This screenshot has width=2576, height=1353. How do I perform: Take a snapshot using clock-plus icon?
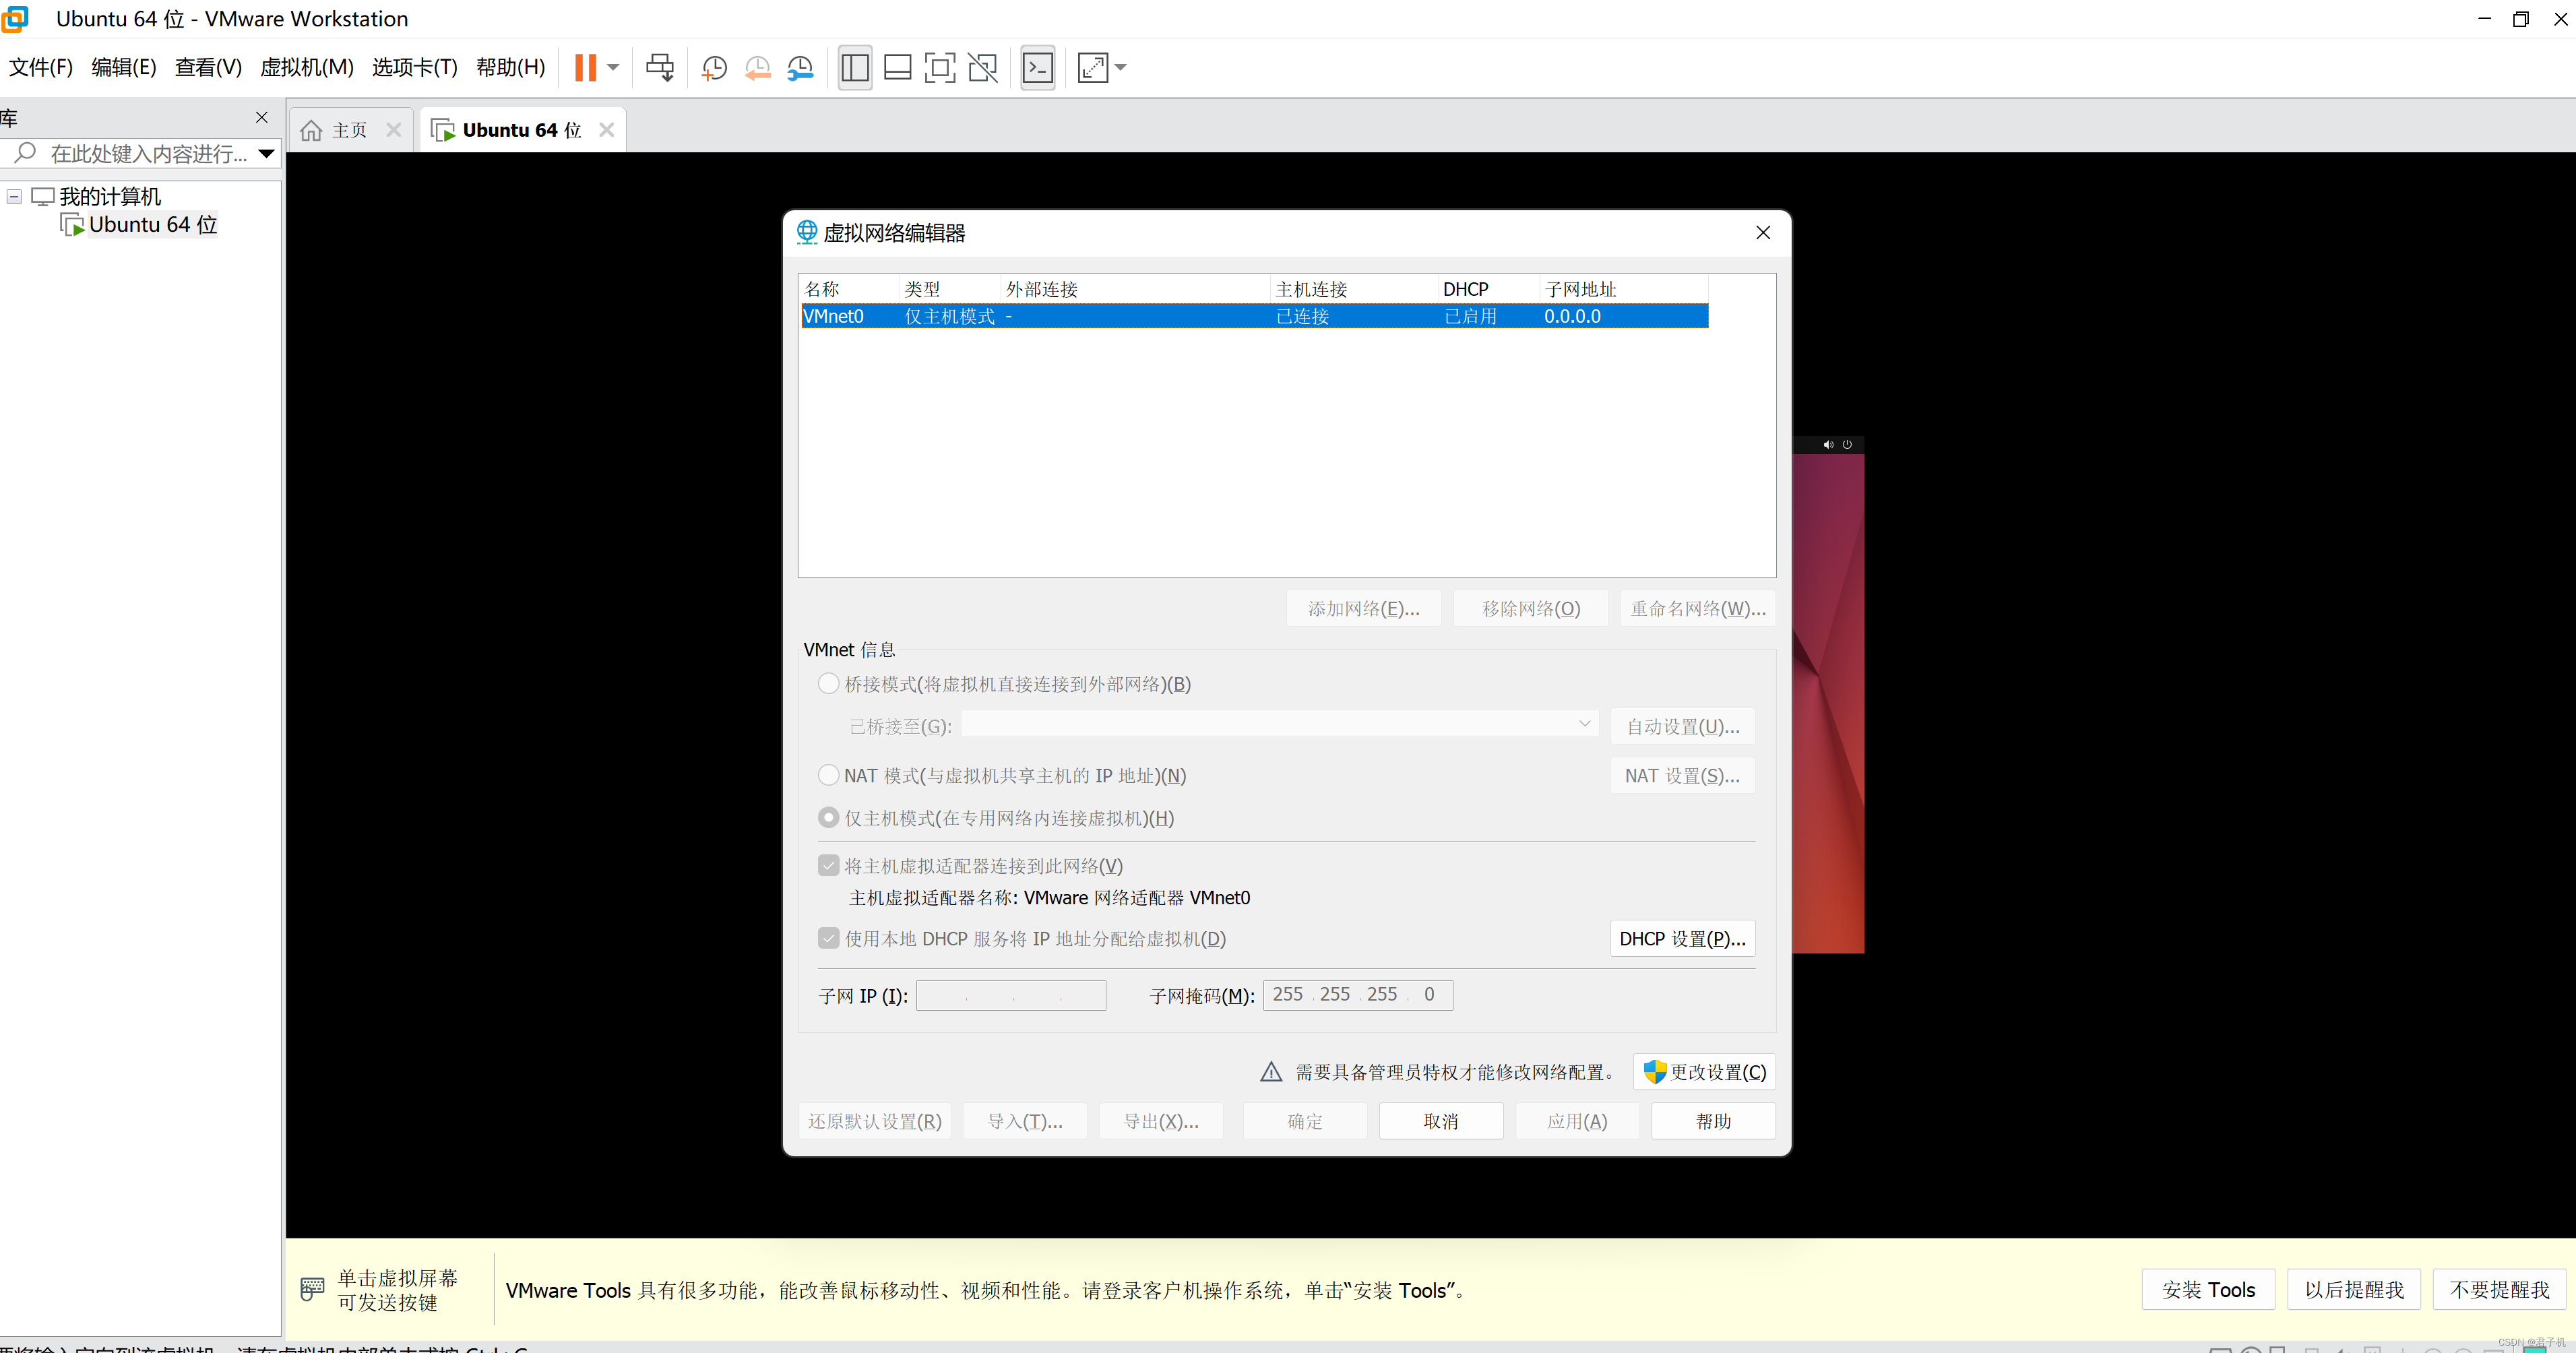tap(714, 68)
